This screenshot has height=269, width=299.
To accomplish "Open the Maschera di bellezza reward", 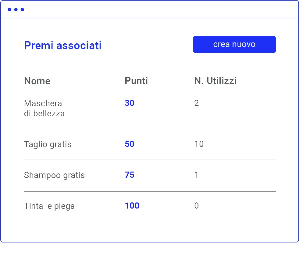I will (44, 108).
